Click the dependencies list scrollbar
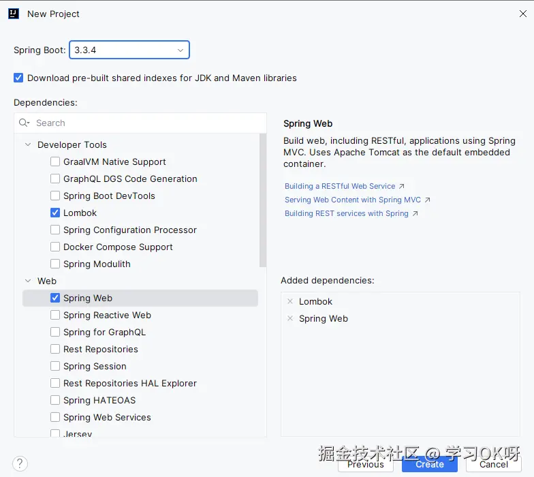The width and height of the screenshot is (534, 477). click(263, 200)
